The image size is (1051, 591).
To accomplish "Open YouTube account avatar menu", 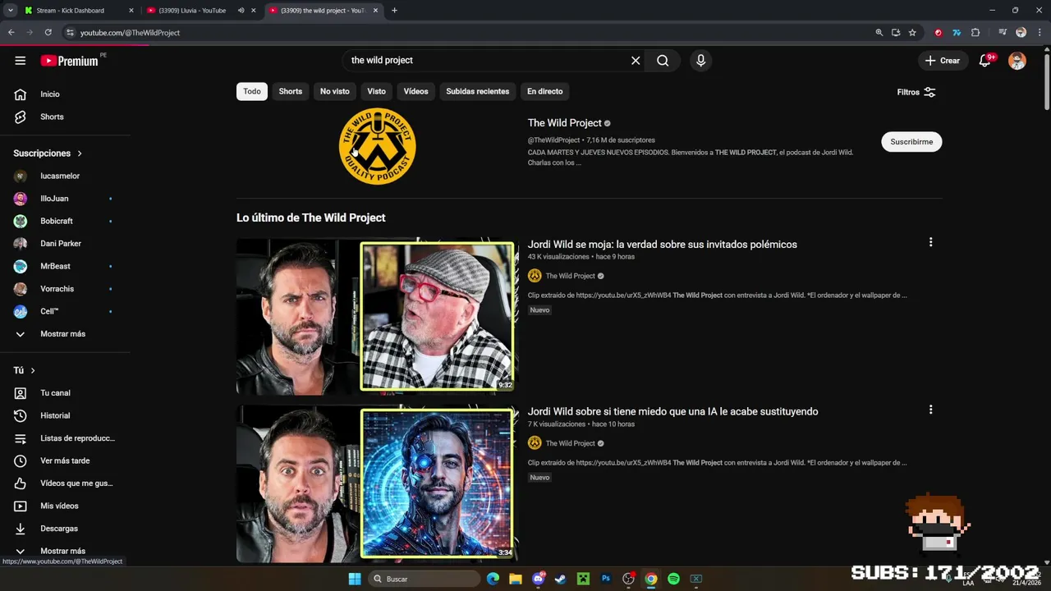I will [1017, 61].
